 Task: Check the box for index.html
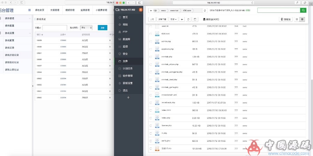point(151,110)
